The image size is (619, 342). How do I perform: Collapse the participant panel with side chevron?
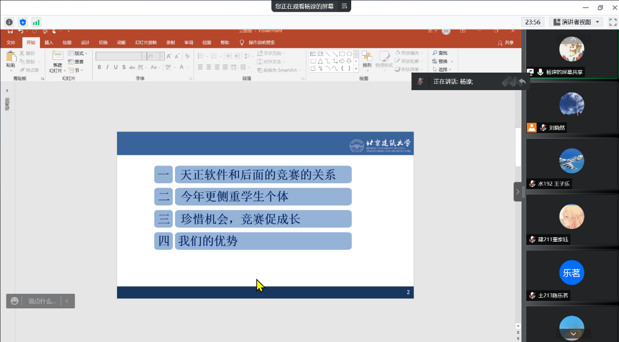tap(518, 192)
